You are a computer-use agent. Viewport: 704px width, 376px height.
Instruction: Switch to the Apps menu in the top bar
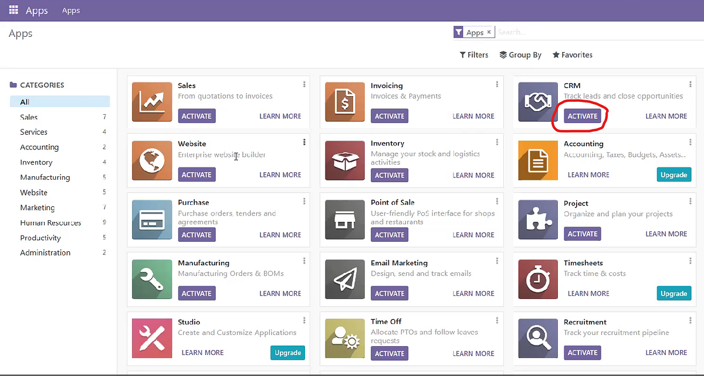click(70, 10)
